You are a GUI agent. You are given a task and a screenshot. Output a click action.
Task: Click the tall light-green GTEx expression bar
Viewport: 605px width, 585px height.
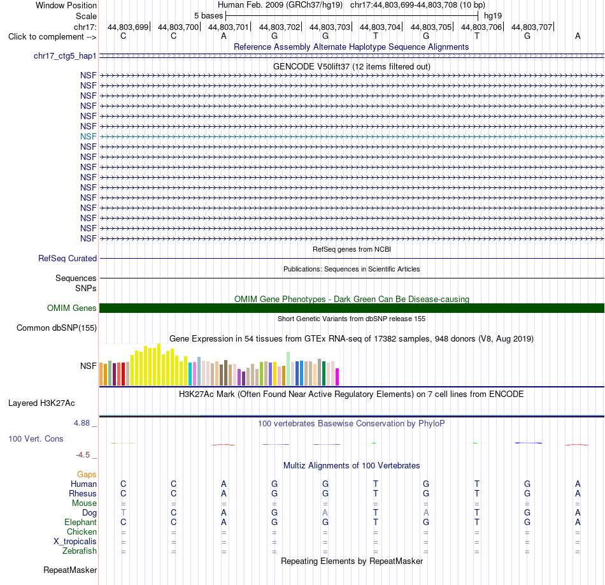click(288, 369)
